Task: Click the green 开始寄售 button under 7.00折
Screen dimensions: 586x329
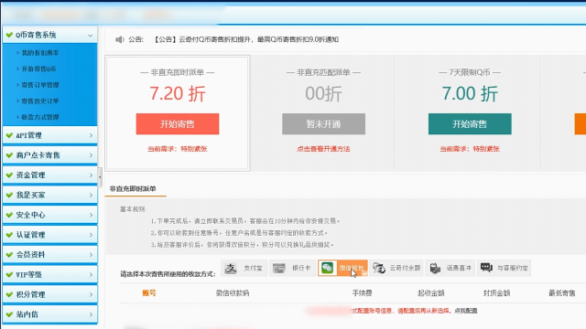Action: click(470, 124)
